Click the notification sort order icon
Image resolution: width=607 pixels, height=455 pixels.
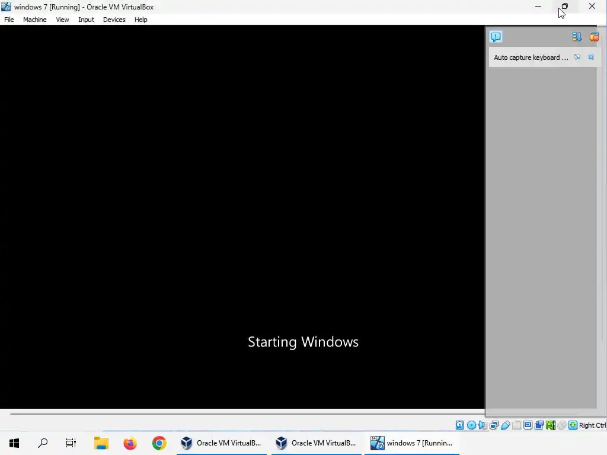click(576, 37)
